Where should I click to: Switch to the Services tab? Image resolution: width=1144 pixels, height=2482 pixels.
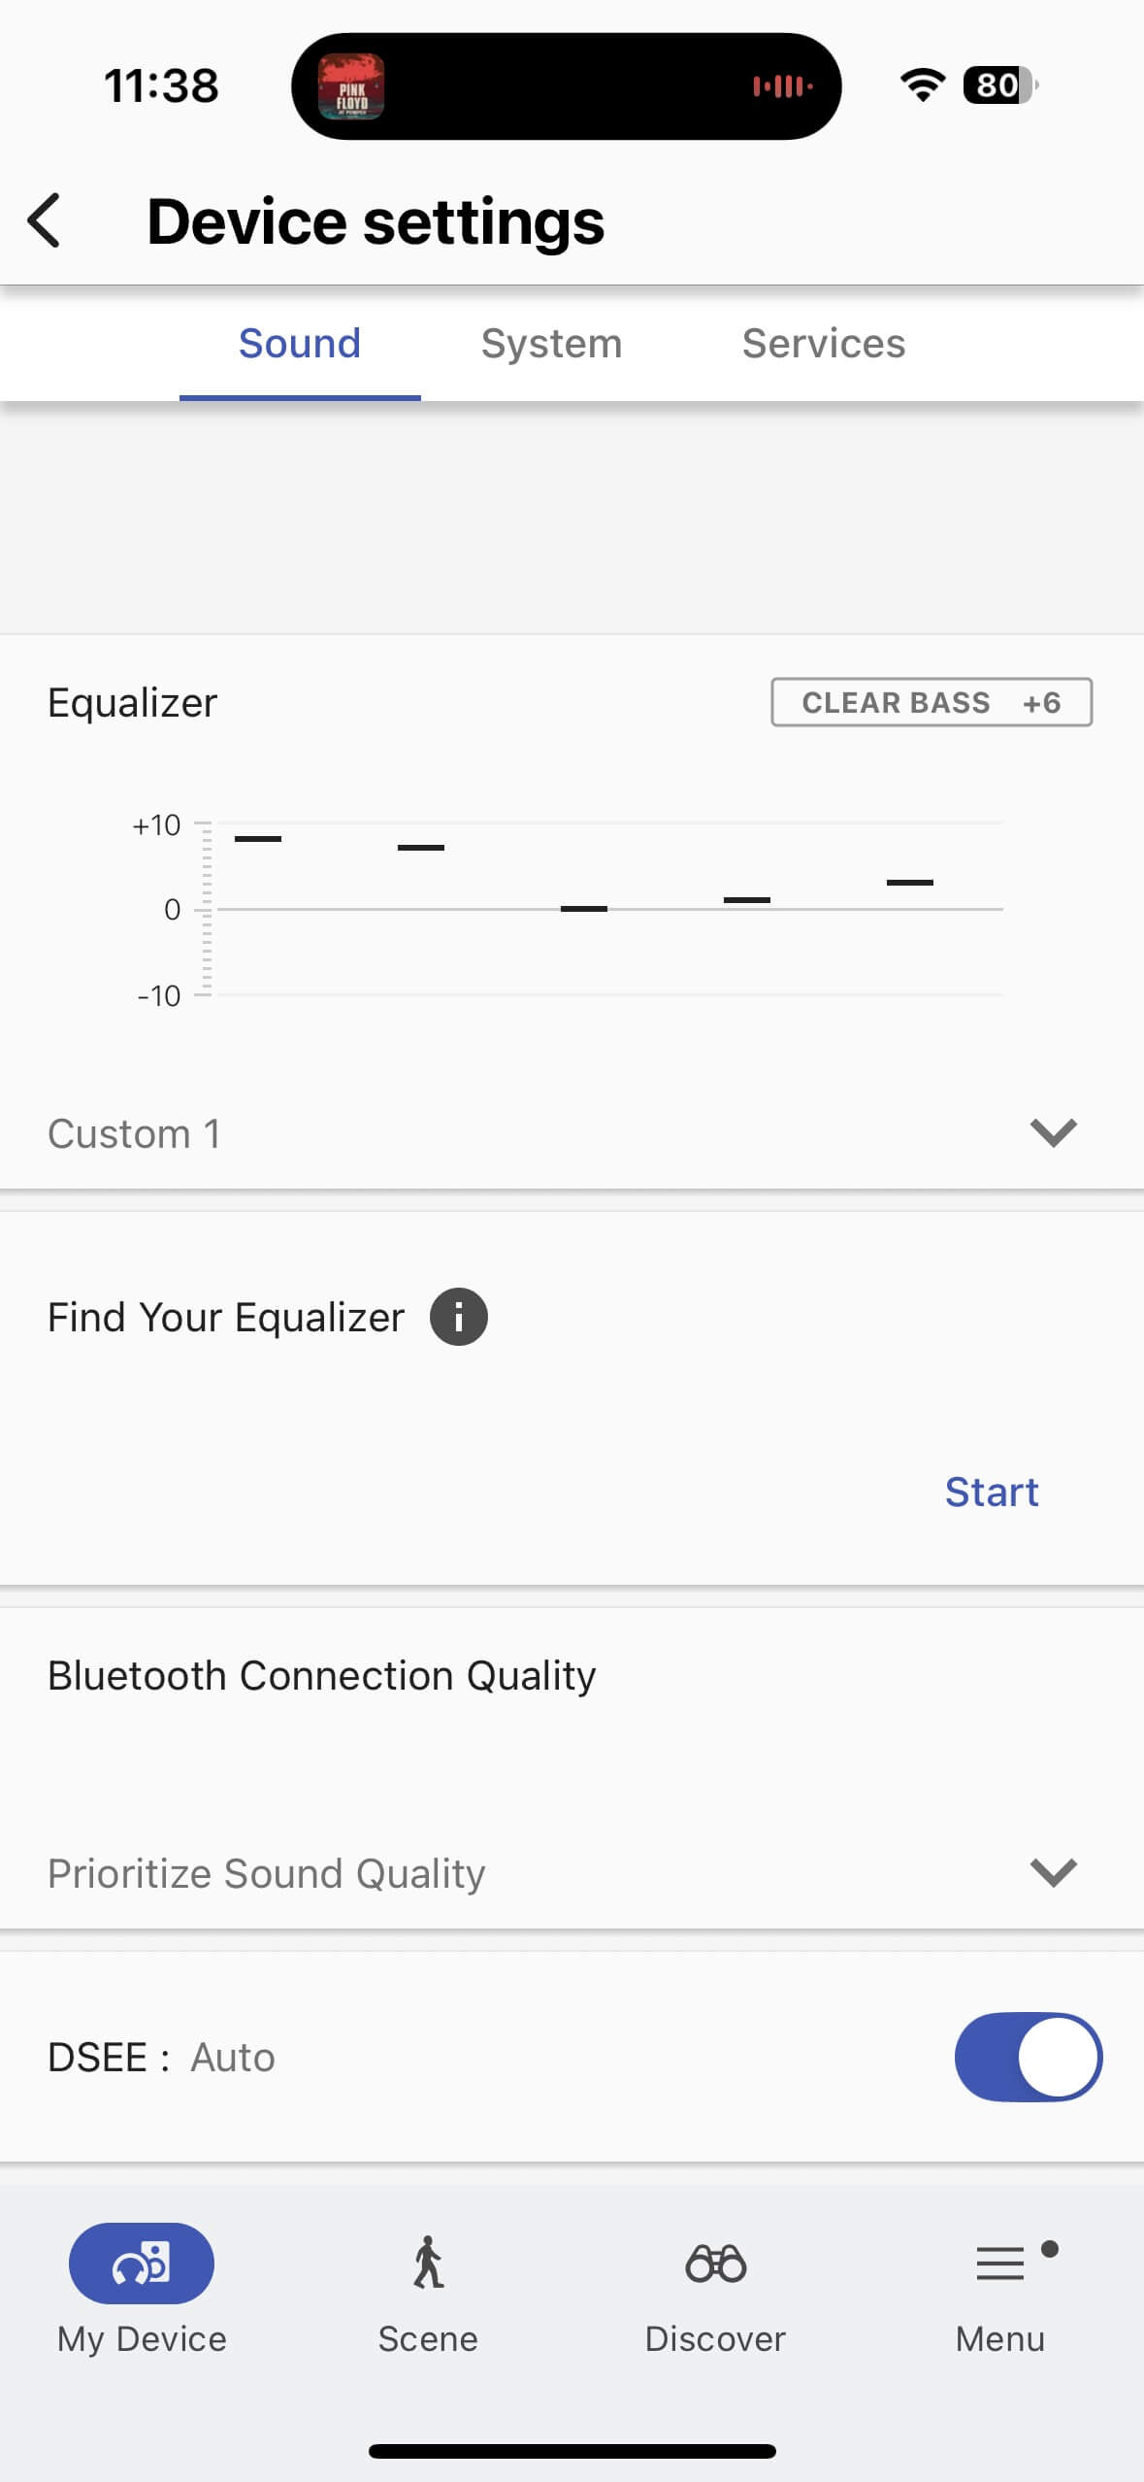coord(824,344)
